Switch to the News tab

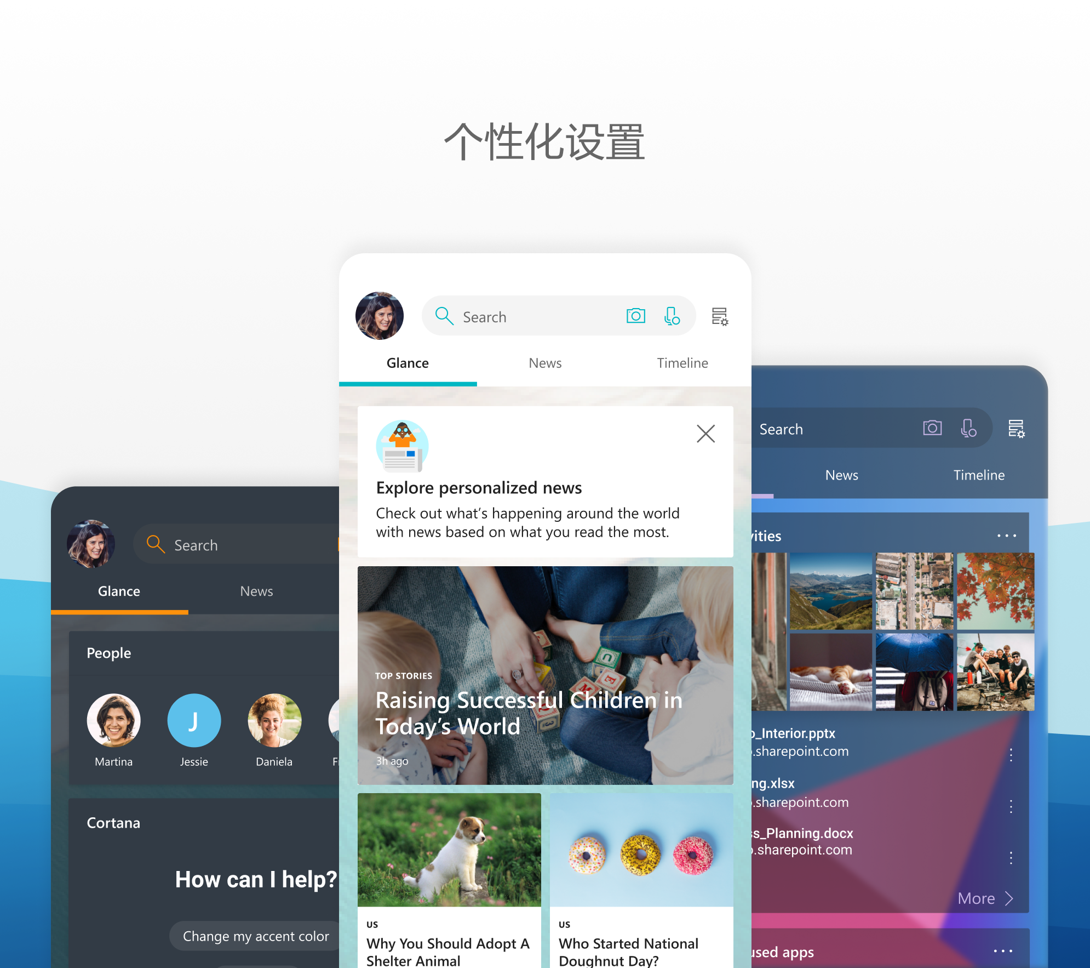pyautogui.click(x=544, y=362)
